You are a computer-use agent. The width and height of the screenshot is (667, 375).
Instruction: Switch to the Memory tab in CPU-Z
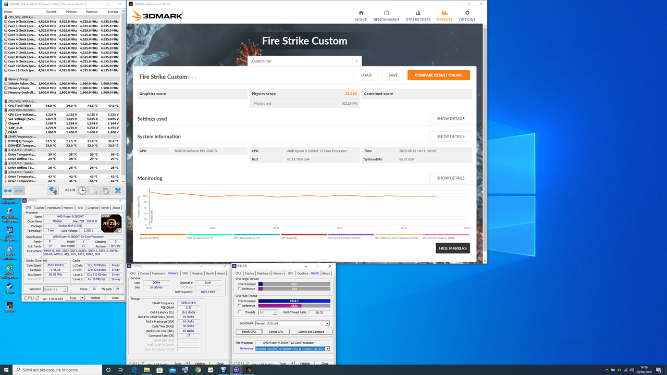(x=278, y=273)
